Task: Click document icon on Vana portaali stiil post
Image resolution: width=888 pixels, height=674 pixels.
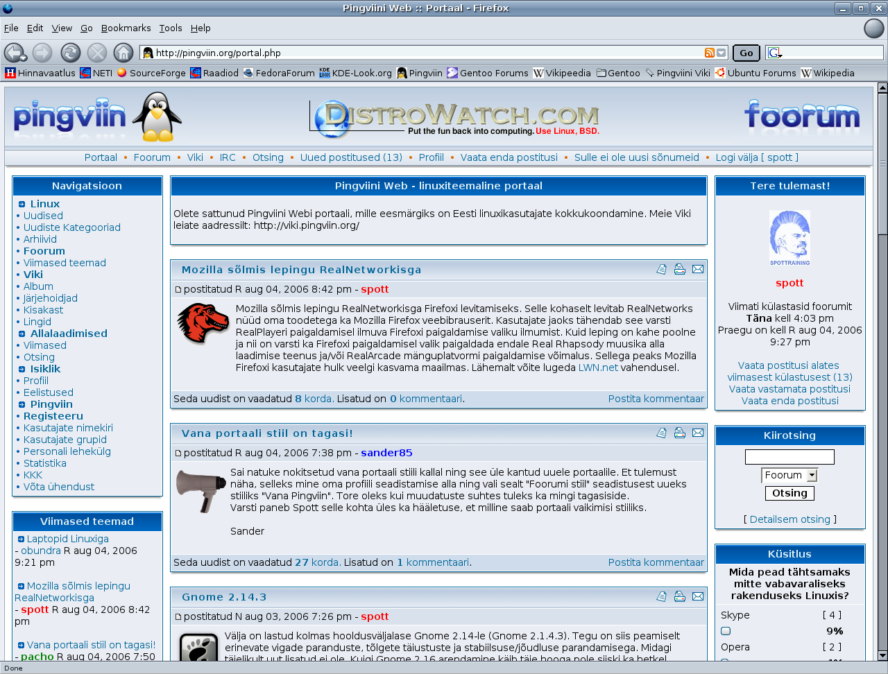Action: (x=662, y=433)
